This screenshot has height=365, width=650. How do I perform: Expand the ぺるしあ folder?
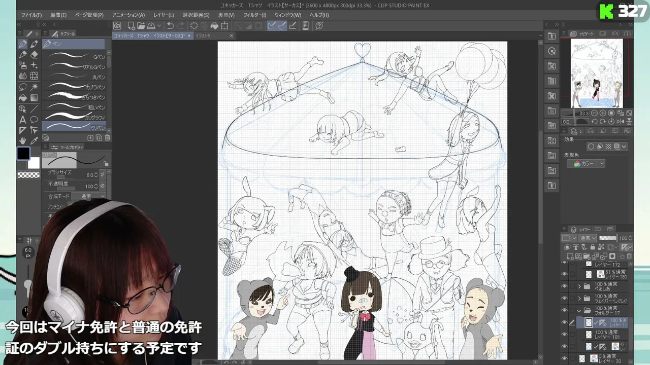[579, 286]
